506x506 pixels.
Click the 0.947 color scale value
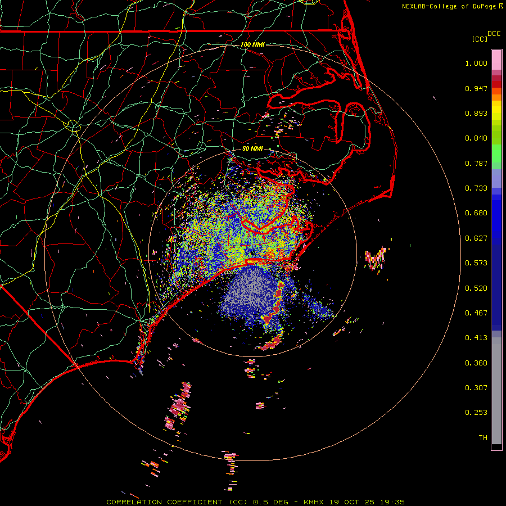476,88
